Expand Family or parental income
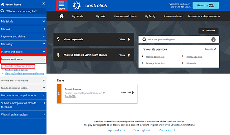The image size is (230, 135). pos(23,88)
